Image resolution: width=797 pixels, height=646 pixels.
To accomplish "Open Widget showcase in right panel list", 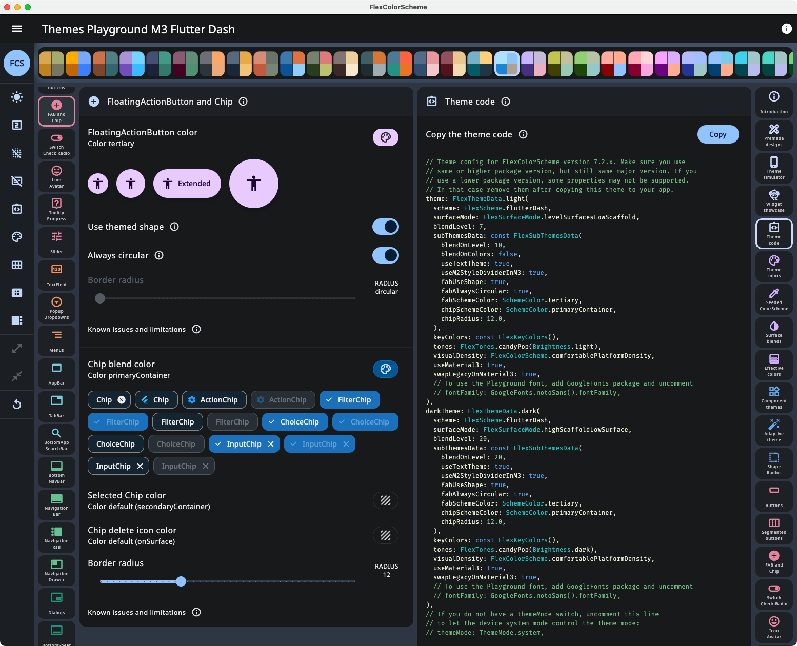I will point(774,200).
